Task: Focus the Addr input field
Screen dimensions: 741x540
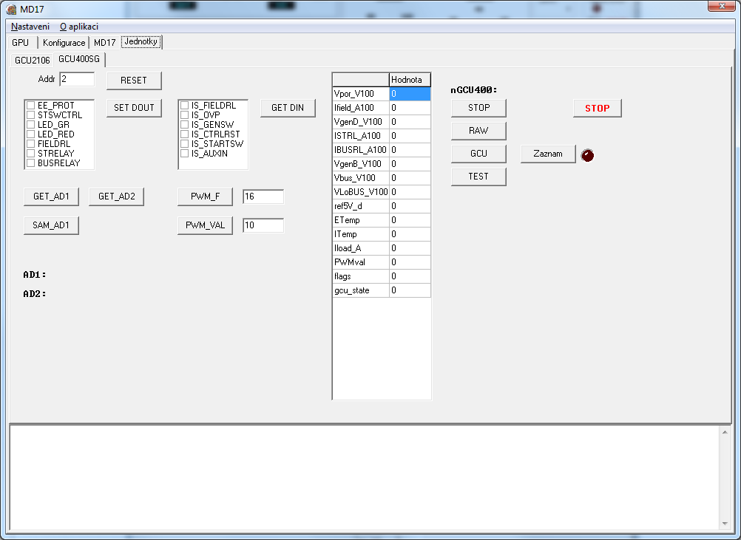Action: [x=77, y=79]
